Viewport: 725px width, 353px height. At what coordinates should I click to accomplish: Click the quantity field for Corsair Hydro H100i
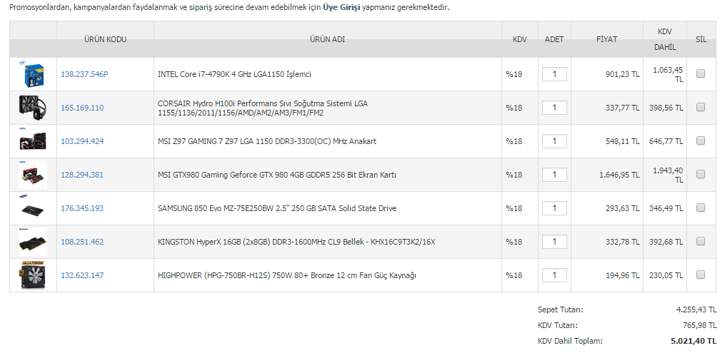tap(554, 108)
